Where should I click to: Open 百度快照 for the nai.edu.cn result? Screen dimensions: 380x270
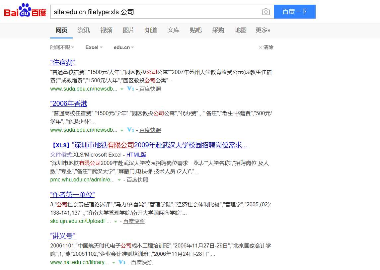point(142,262)
